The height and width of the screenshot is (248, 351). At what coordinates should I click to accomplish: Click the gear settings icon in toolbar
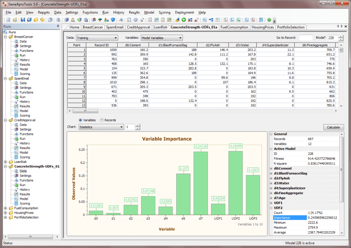tap(135, 20)
